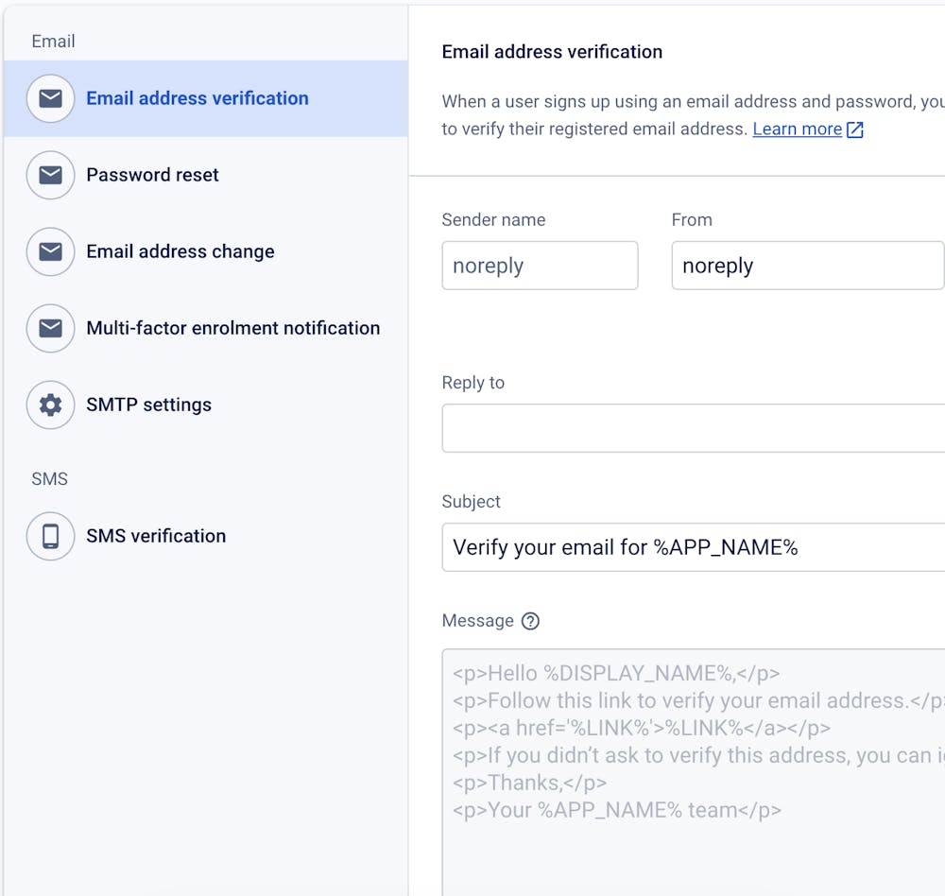The width and height of the screenshot is (945, 896).
Task: Click the Multi-factor enrolment envelope icon
Action: point(50,328)
